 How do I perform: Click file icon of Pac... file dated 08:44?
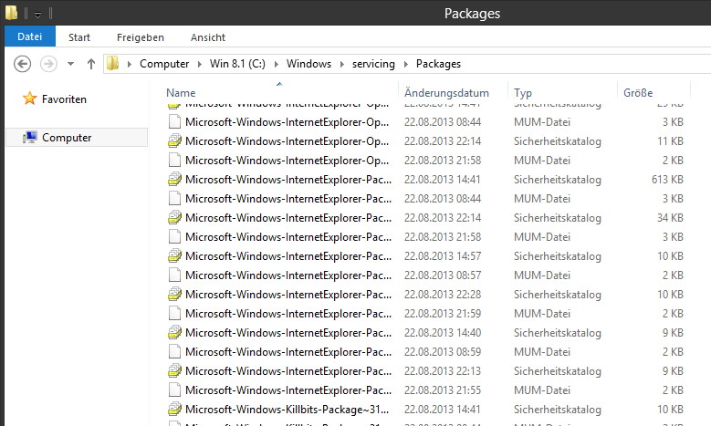[x=174, y=199]
